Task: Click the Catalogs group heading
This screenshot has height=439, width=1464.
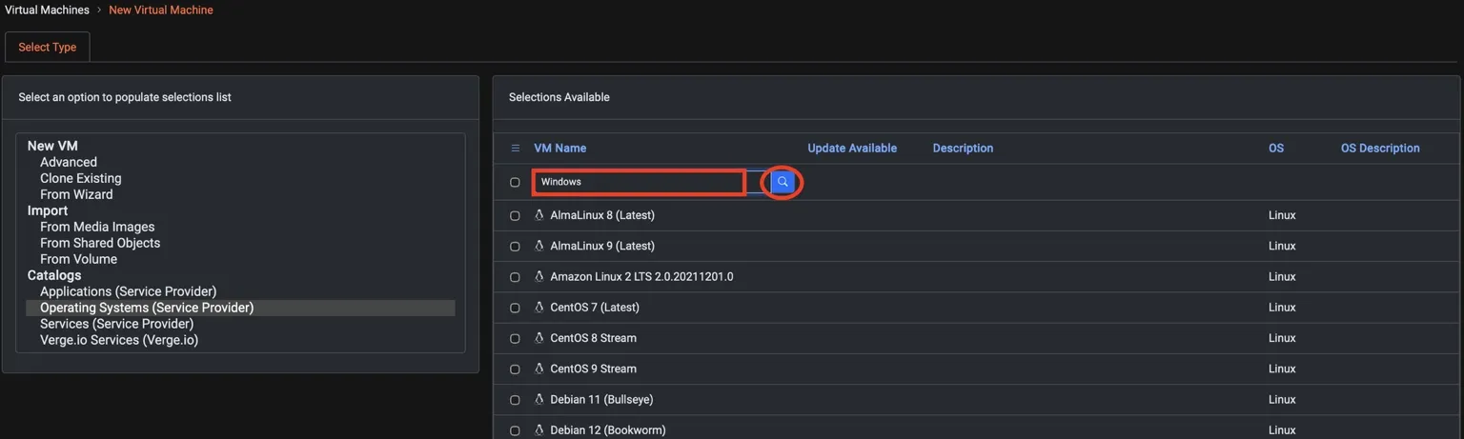Action: [x=54, y=275]
